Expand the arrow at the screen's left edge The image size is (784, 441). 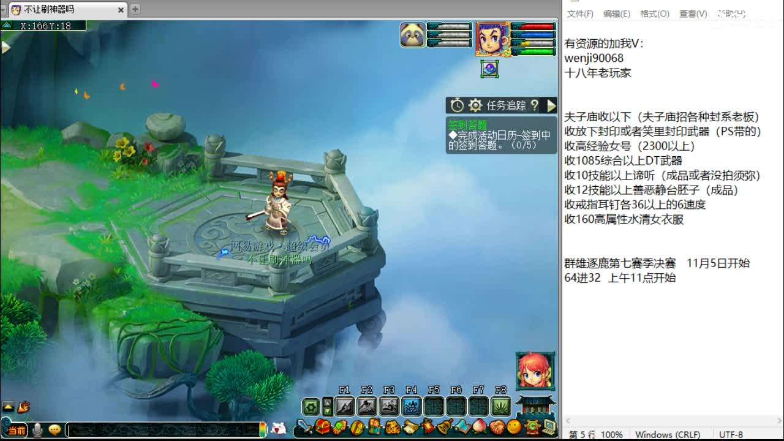6,47
